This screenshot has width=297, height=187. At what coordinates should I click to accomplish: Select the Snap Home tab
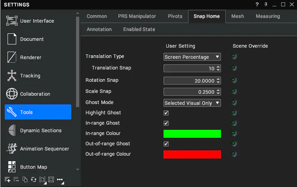pos(207,16)
